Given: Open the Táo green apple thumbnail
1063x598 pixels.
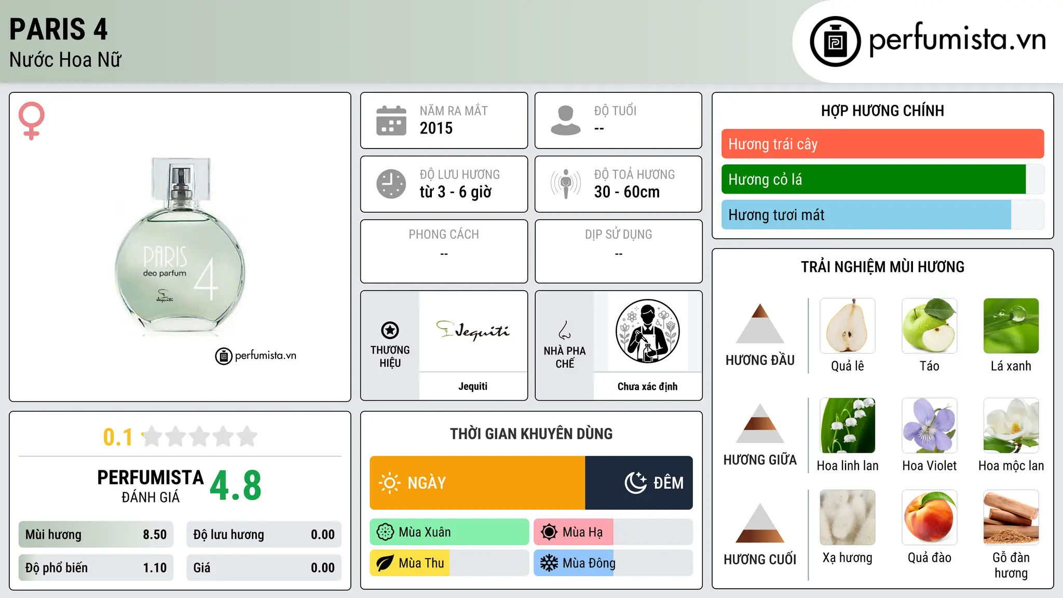Looking at the screenshot, I should [929, 326].
